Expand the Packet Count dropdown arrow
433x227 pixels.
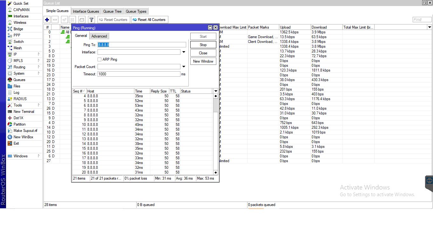click(x=184, y=67)
